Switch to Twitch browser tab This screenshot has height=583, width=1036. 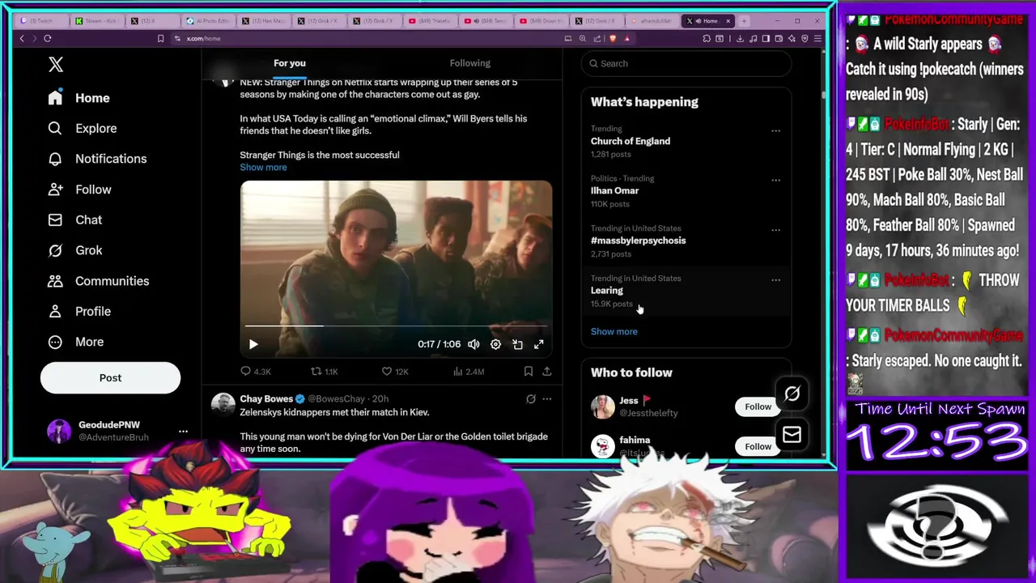[x=40, y=21]
